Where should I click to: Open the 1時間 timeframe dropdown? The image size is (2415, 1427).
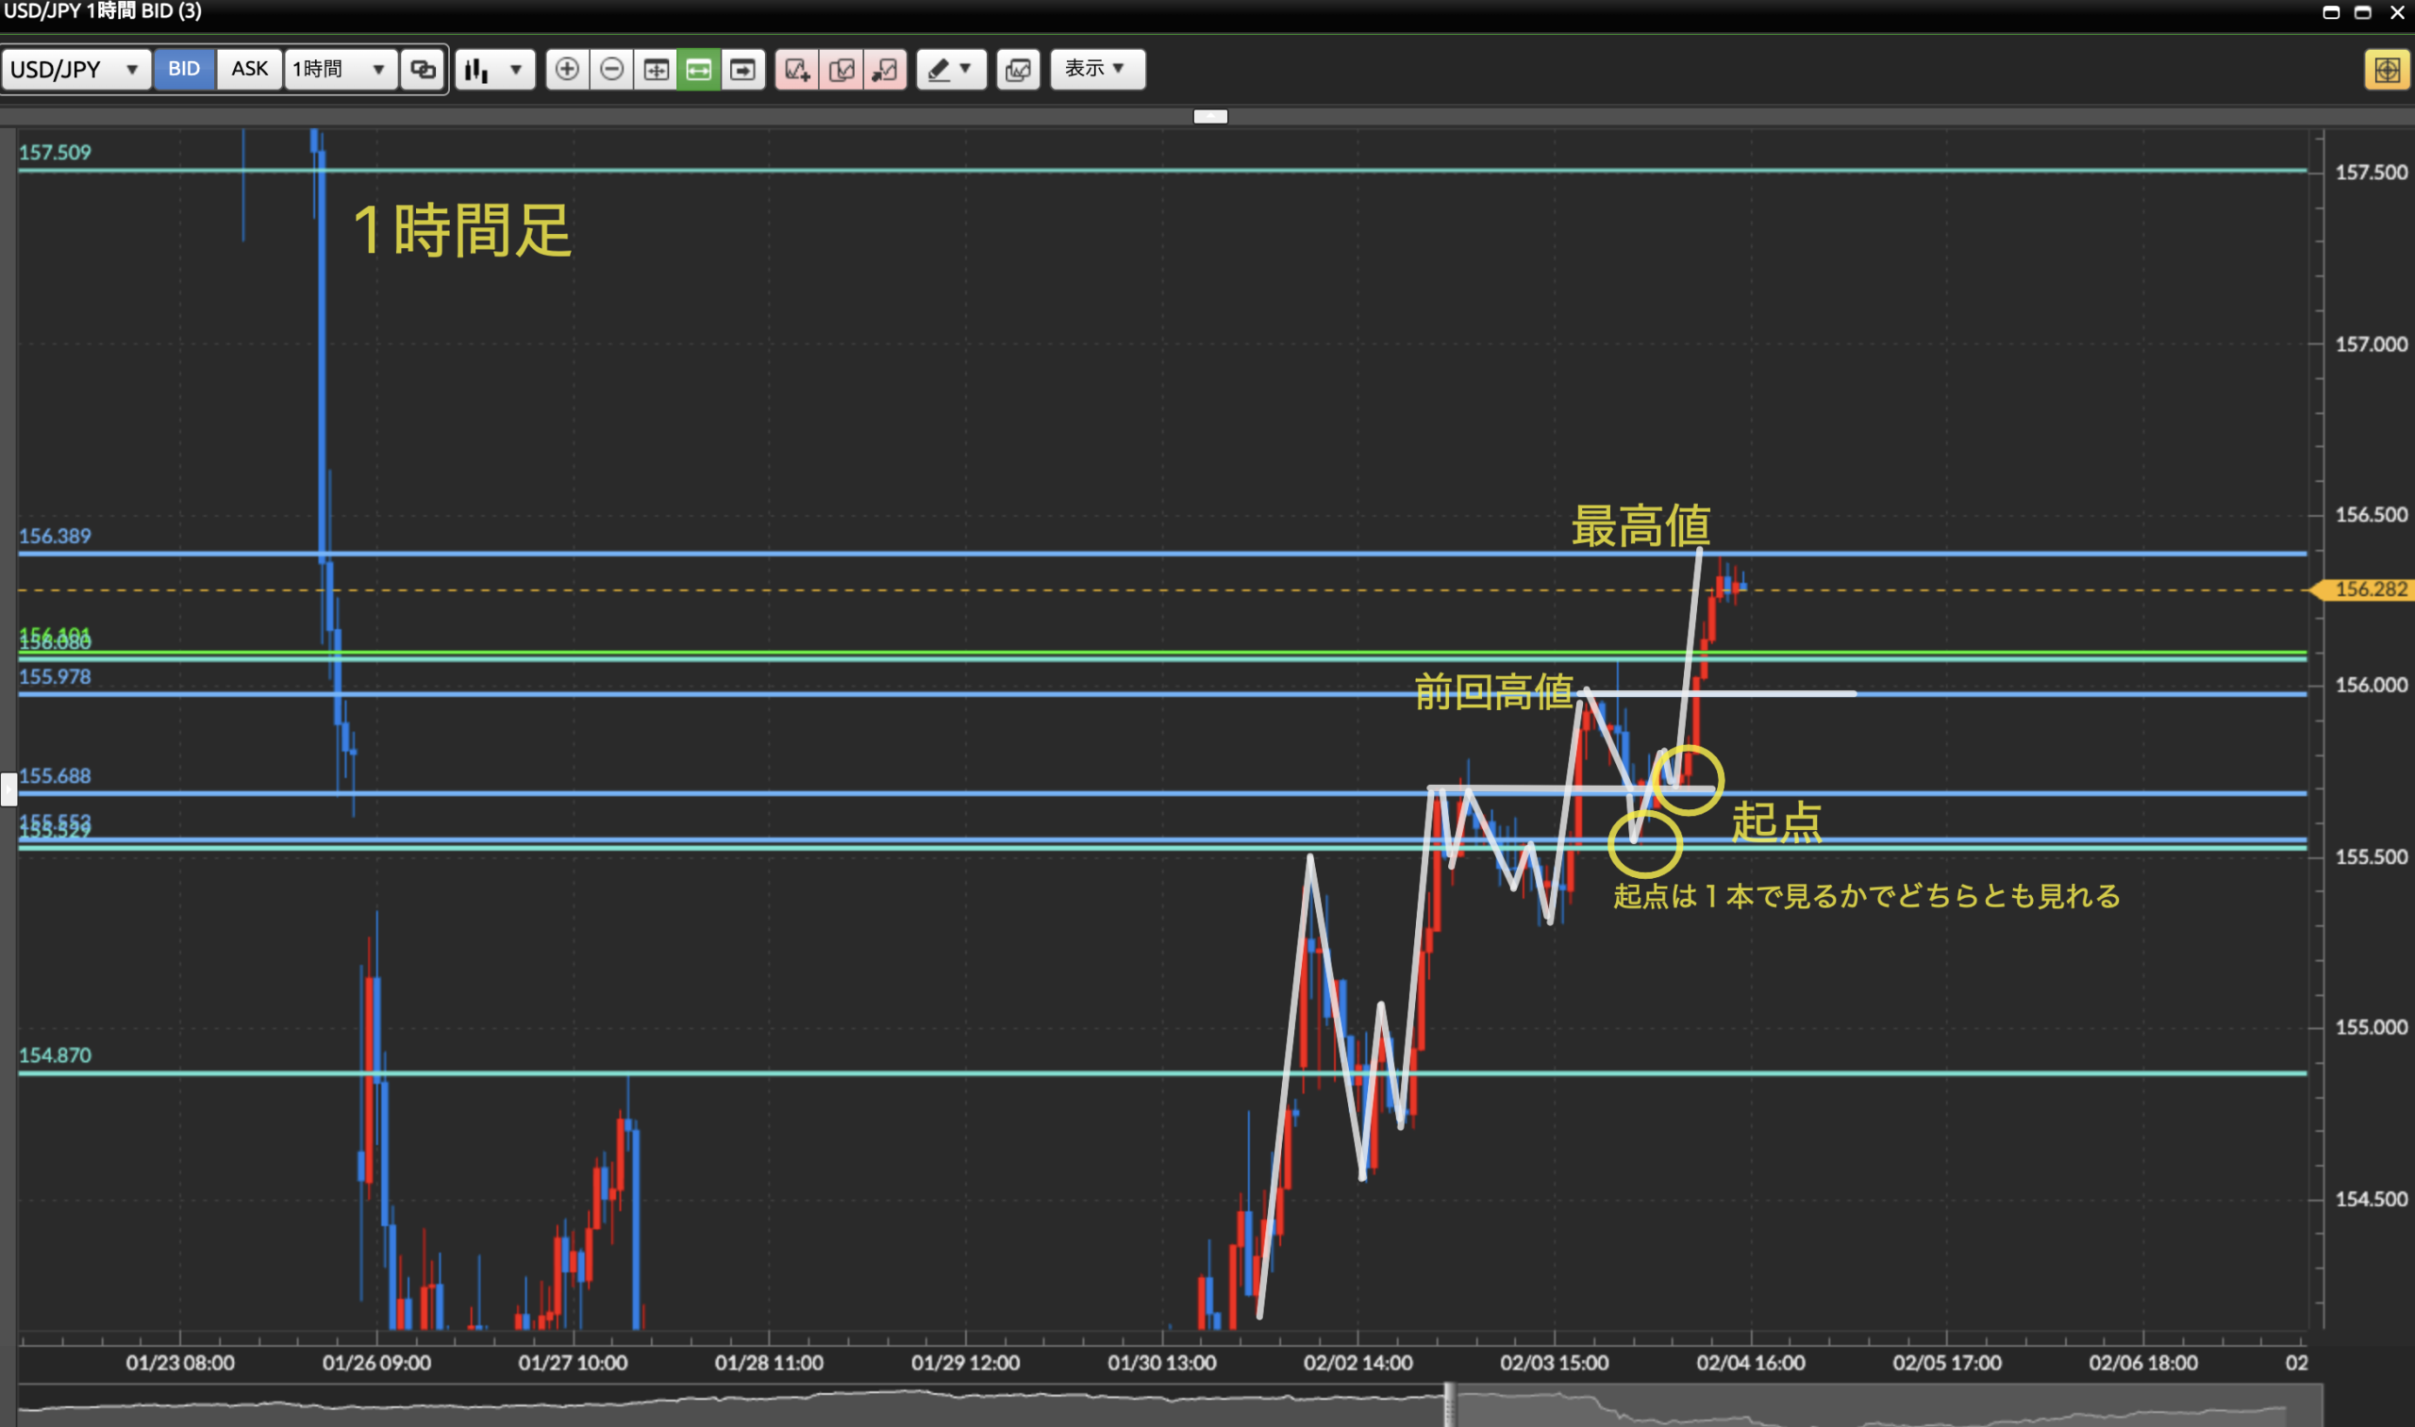340,69
